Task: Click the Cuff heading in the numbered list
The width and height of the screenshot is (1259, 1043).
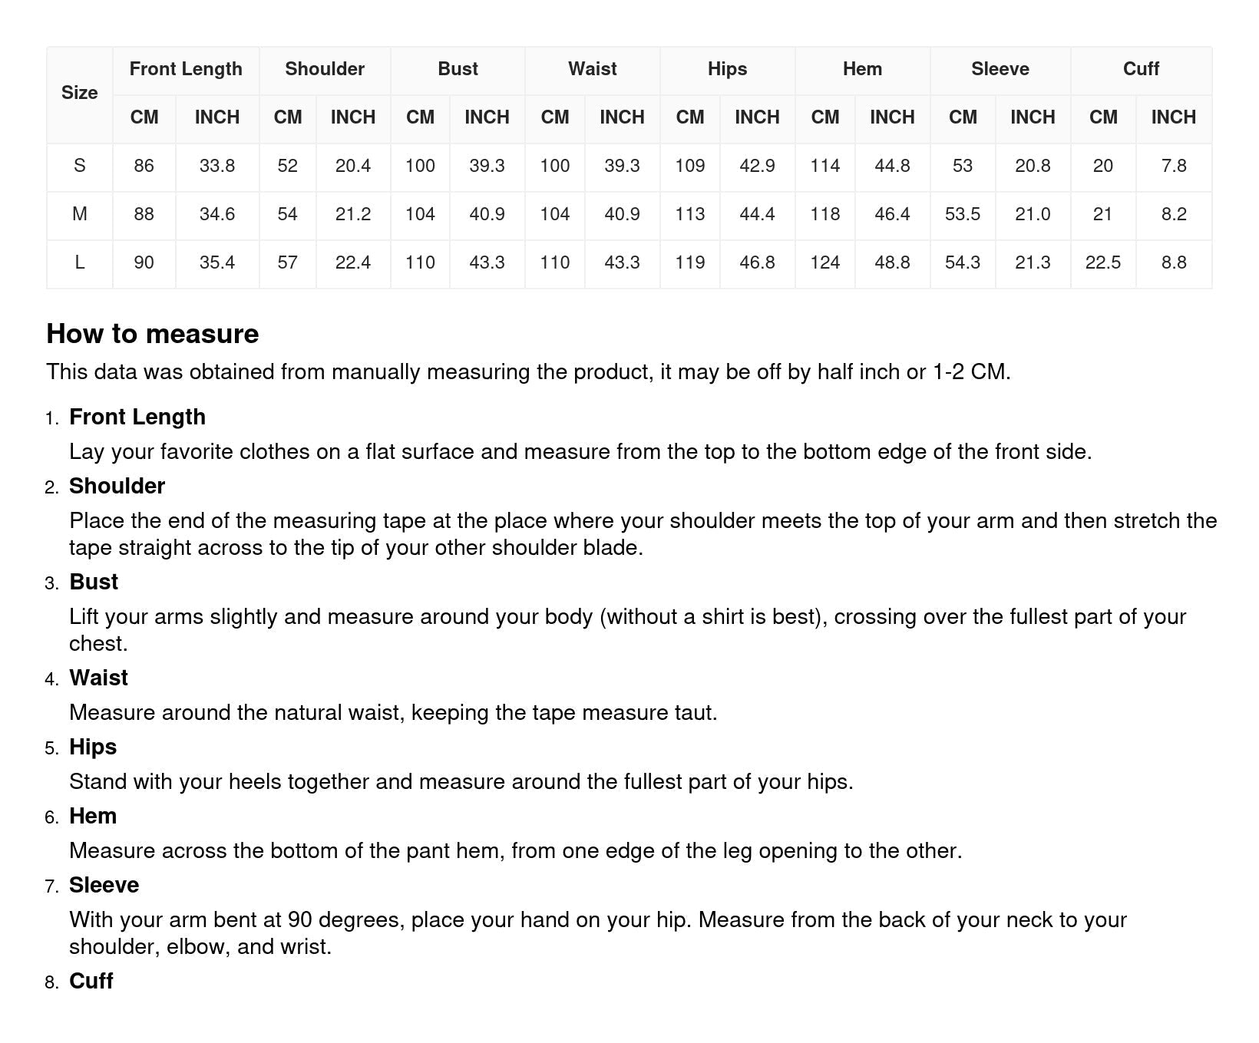Action: click(x=91, y=981)
